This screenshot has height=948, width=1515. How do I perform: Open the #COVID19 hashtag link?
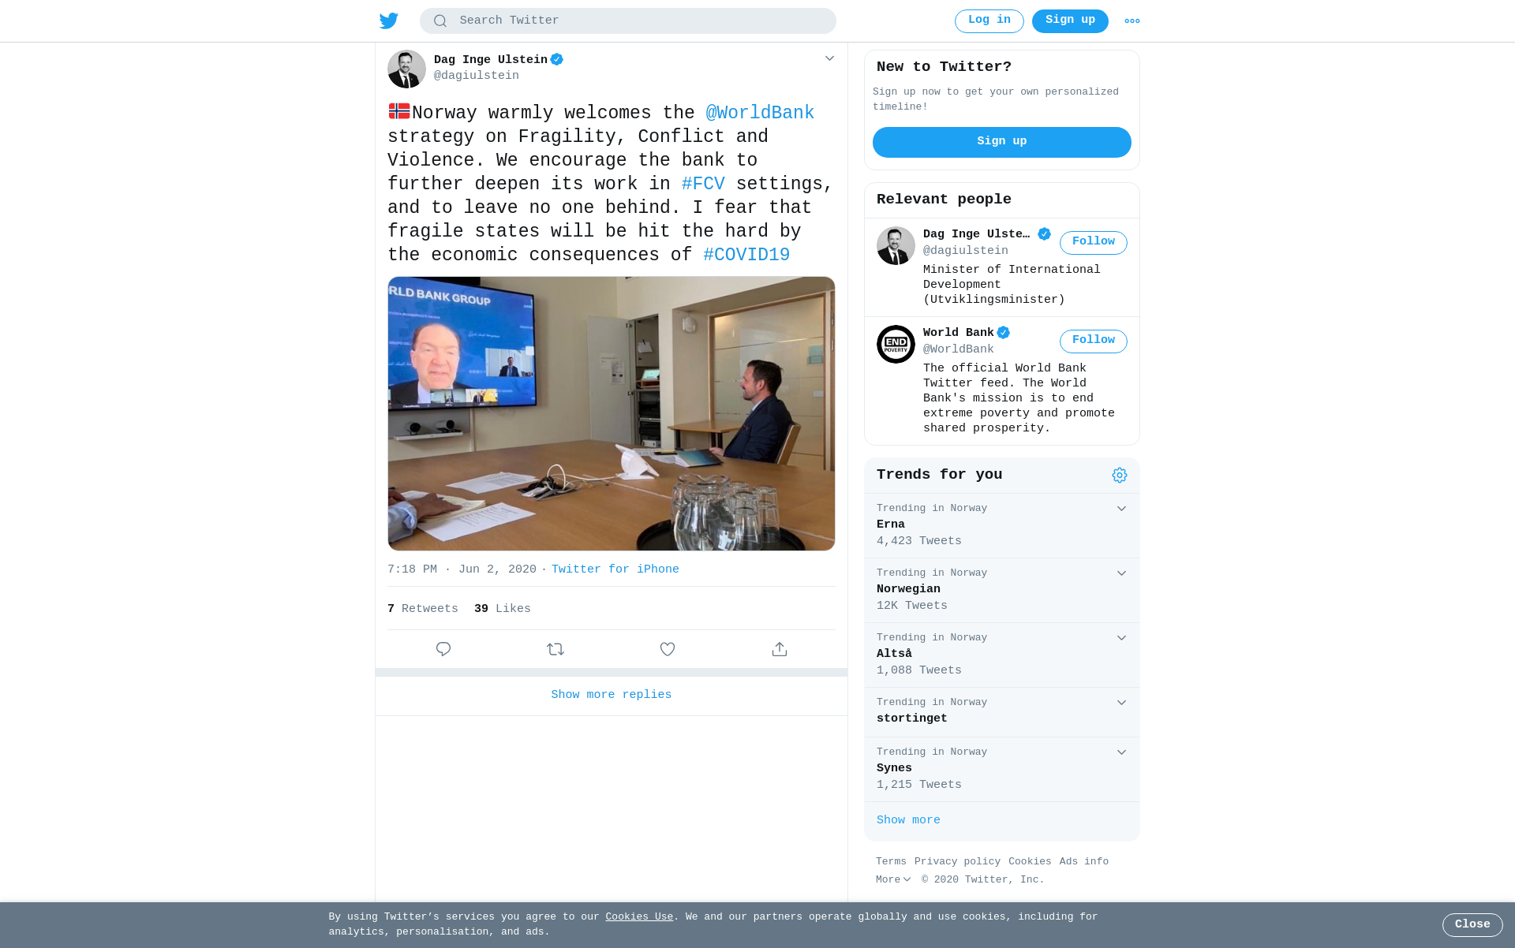pyautogui.click(x=746, y=255)
